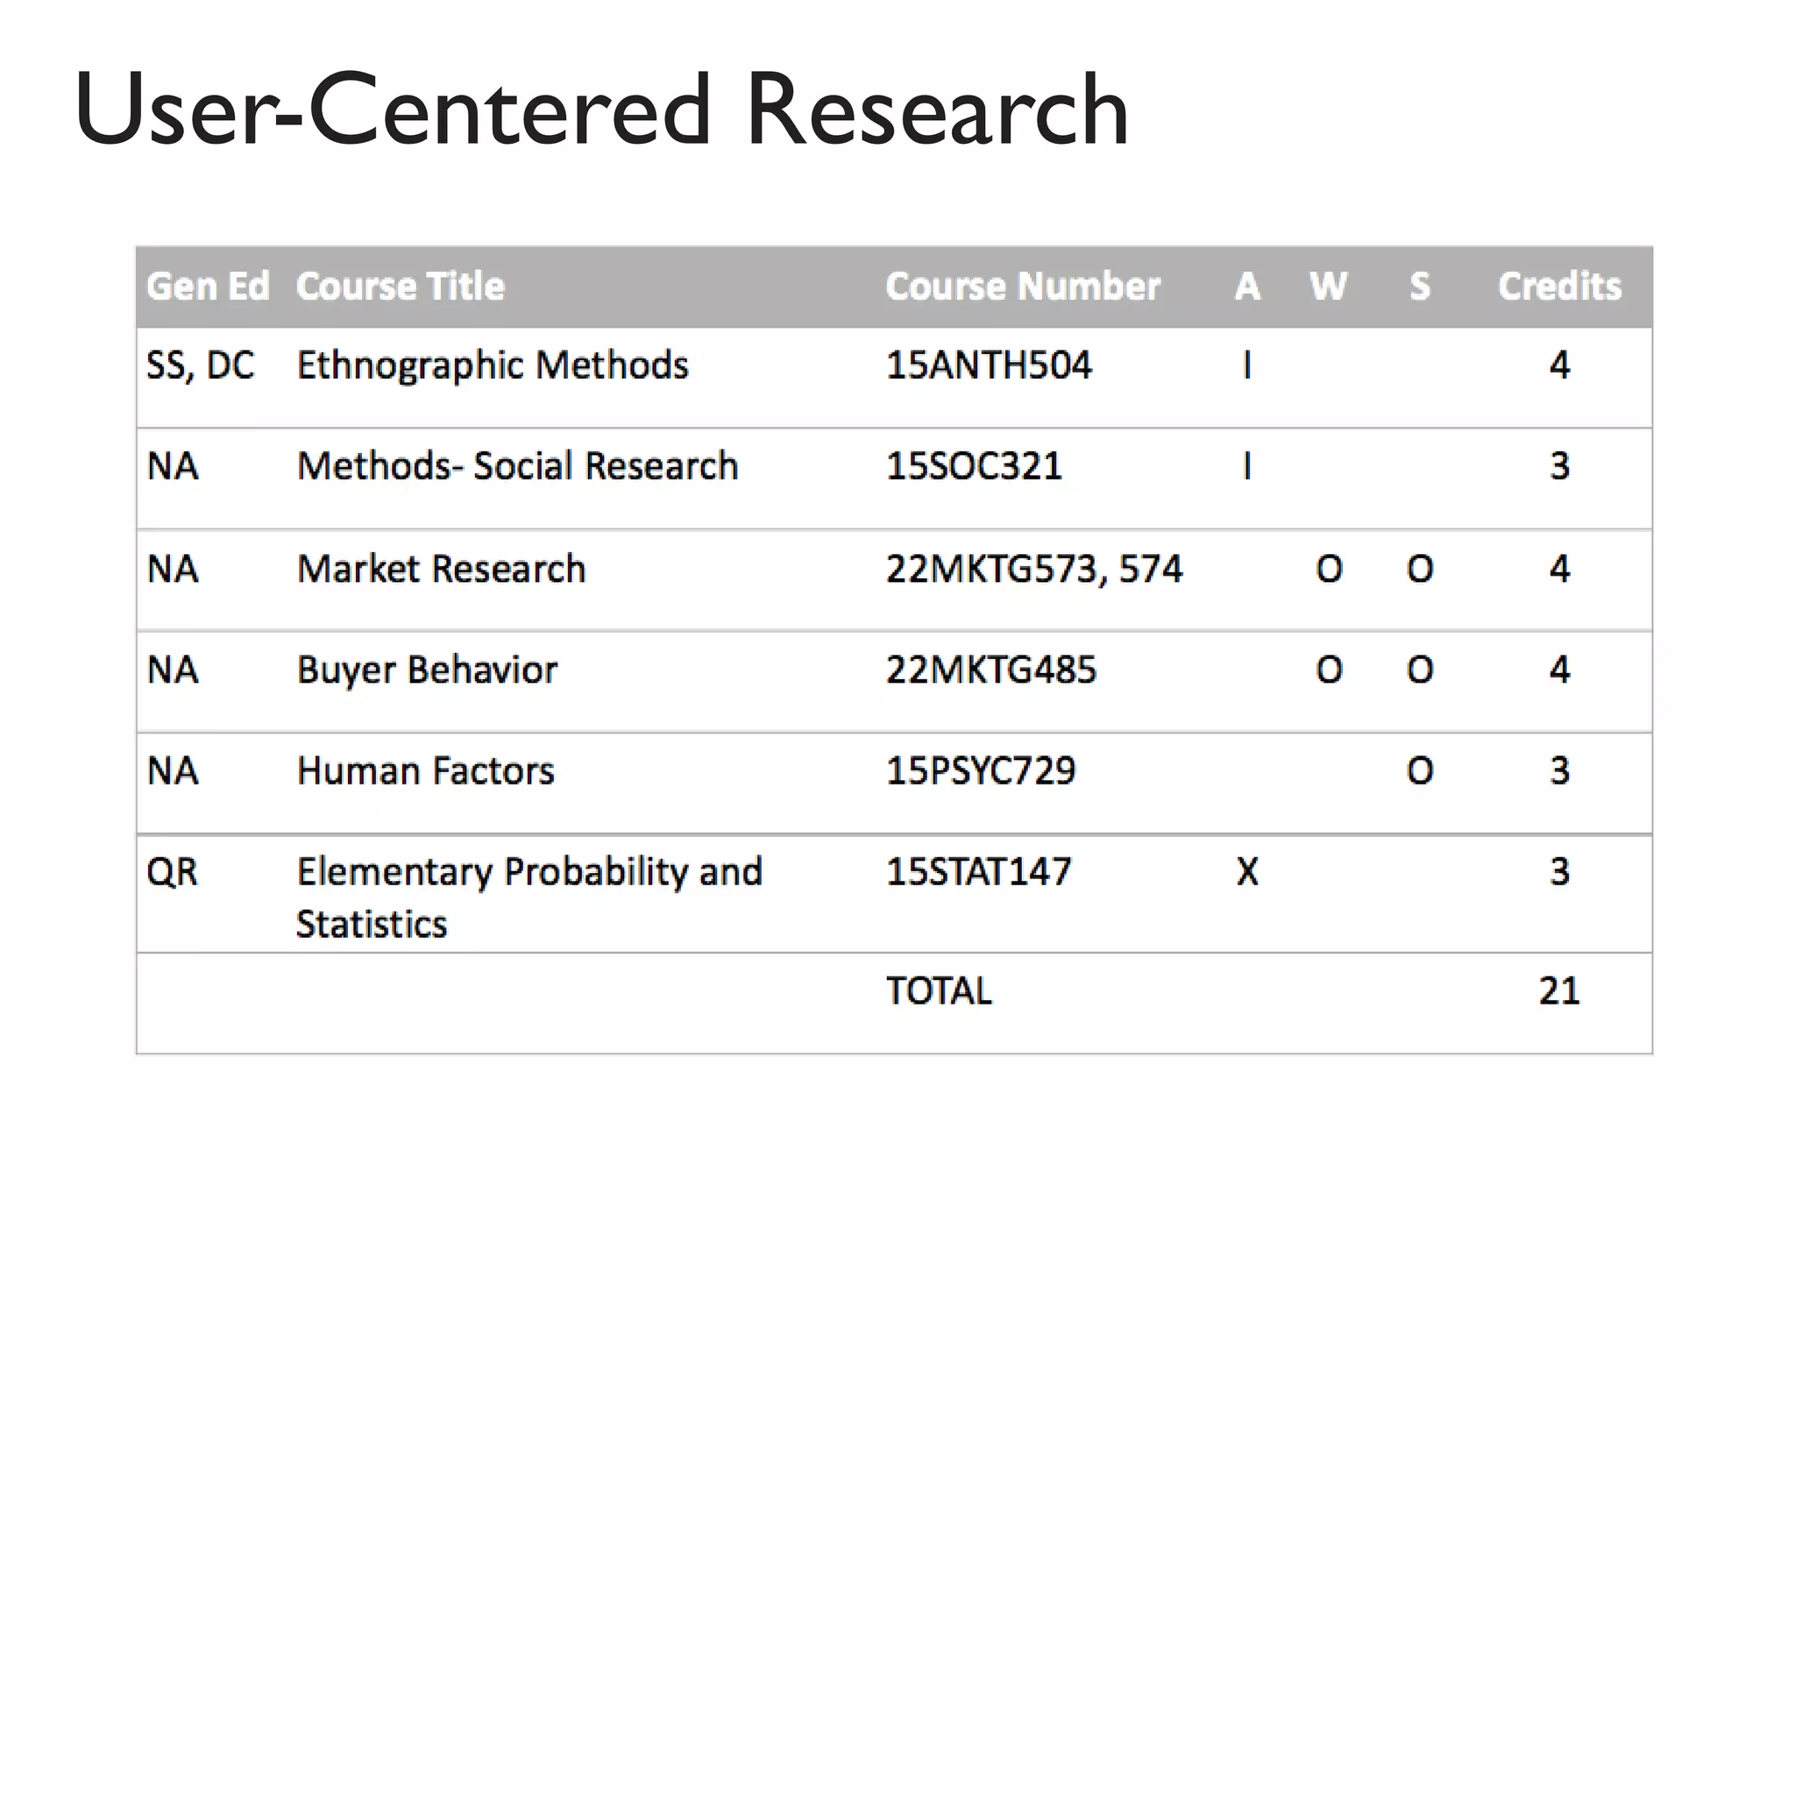Click the S column 'O' in Human Factors row
This screenshot has height=1795, width=1795.
1420,771
